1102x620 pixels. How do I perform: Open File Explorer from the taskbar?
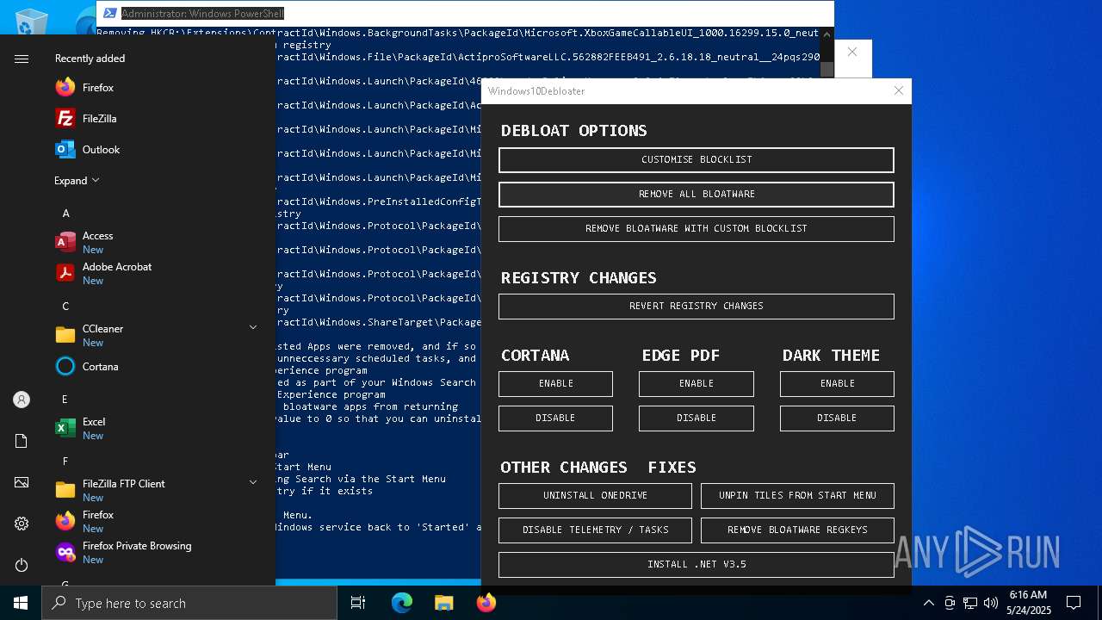click(443, 603)
